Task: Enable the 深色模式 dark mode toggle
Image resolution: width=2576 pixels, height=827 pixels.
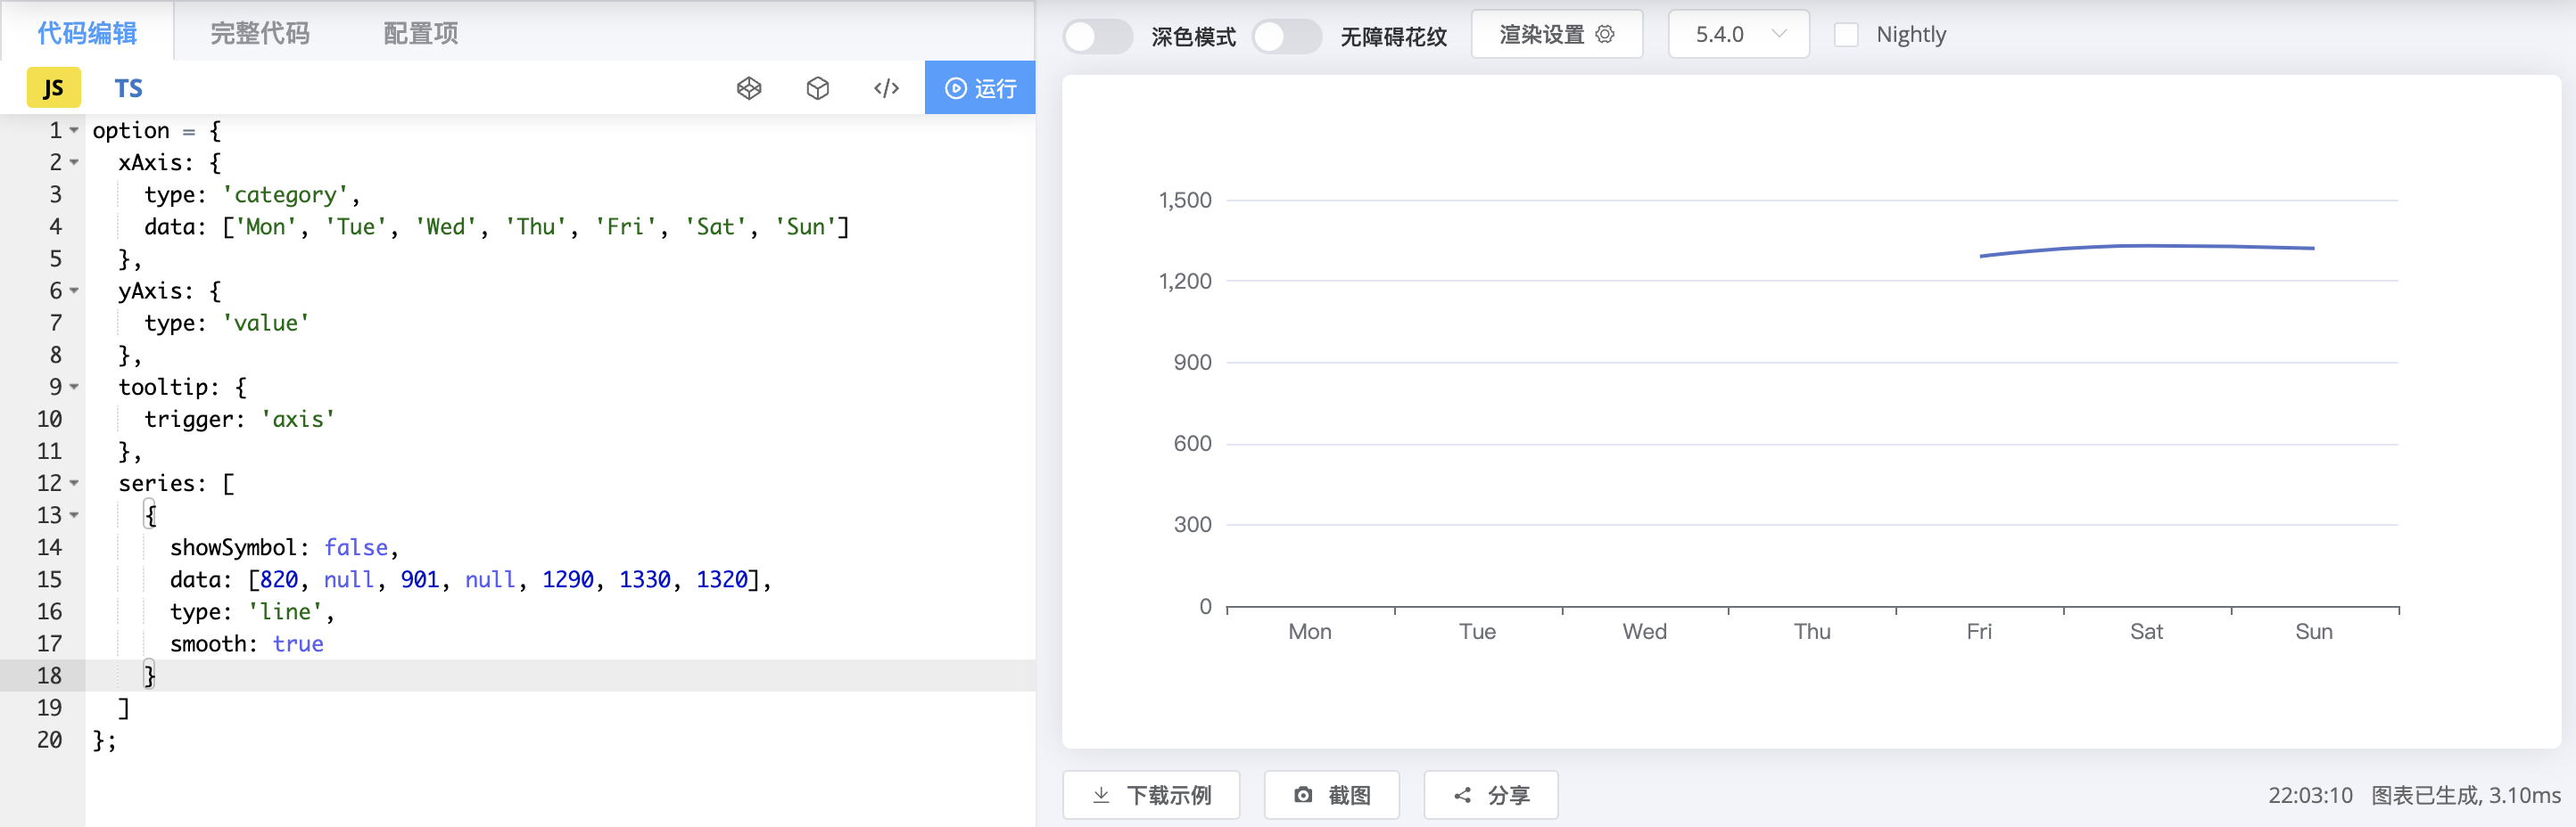Action: click(1097, 35)
